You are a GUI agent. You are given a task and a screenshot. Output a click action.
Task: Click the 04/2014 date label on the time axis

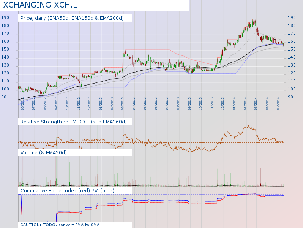pyautogui.click(x=267, y=104)
